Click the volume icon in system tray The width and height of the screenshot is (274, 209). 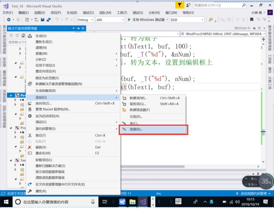[x=237, y=202]
